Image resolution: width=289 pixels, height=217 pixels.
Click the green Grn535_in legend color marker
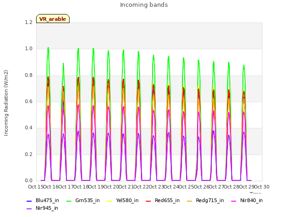(x=69, y=201)
